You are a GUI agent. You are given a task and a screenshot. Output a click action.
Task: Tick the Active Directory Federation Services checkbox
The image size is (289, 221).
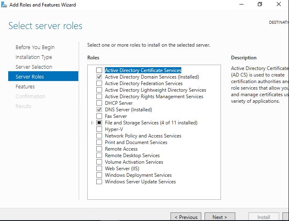[x=99, y=83]
